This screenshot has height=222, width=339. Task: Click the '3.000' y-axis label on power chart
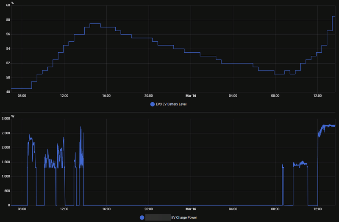[x=6, y=119]
